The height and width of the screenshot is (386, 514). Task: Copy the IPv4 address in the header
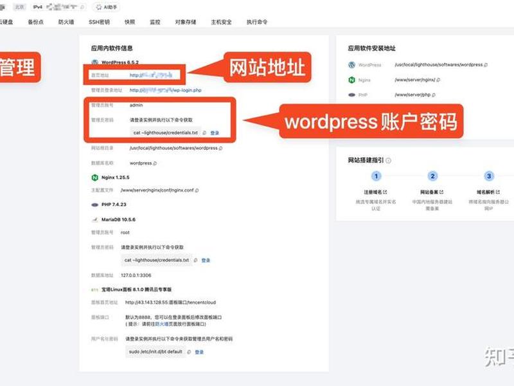[x=82, y=7]
